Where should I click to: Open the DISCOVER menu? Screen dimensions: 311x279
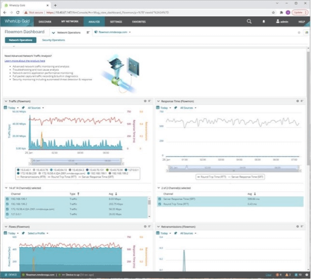45,21
